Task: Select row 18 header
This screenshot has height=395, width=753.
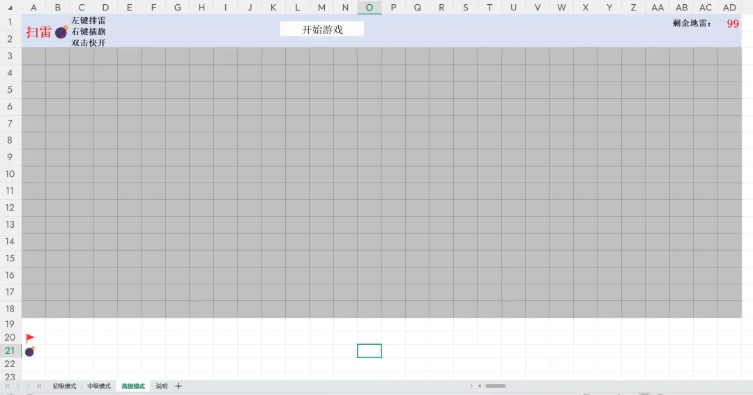Action: click(10, 309)
